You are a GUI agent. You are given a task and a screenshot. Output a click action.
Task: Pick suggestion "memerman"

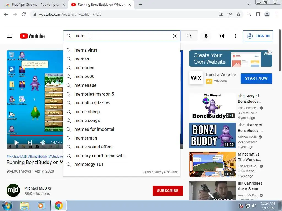tap(121, 138)
